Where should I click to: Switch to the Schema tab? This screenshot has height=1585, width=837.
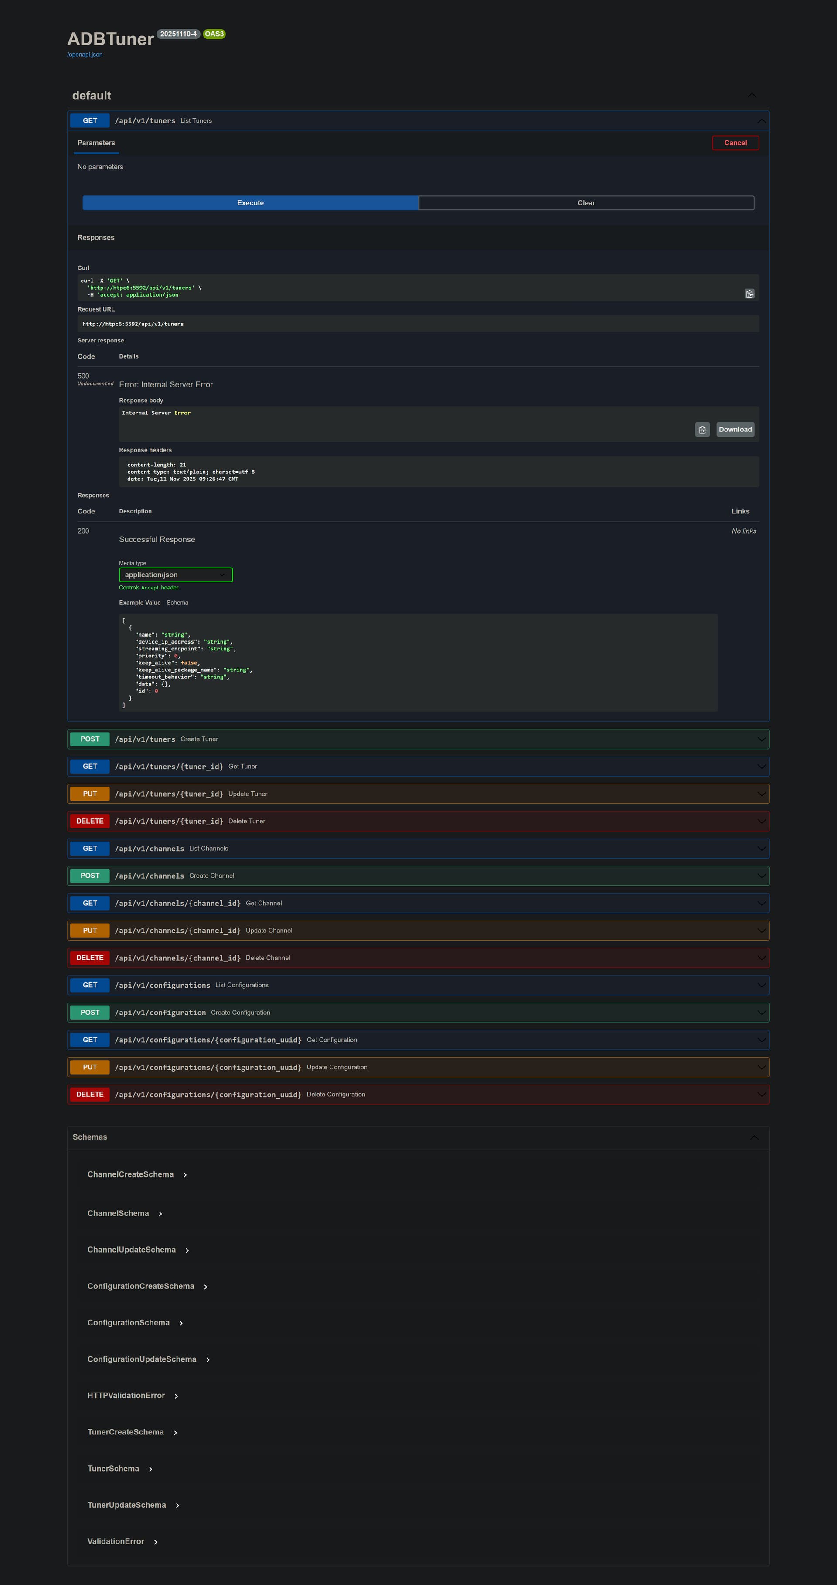point(177,603)
